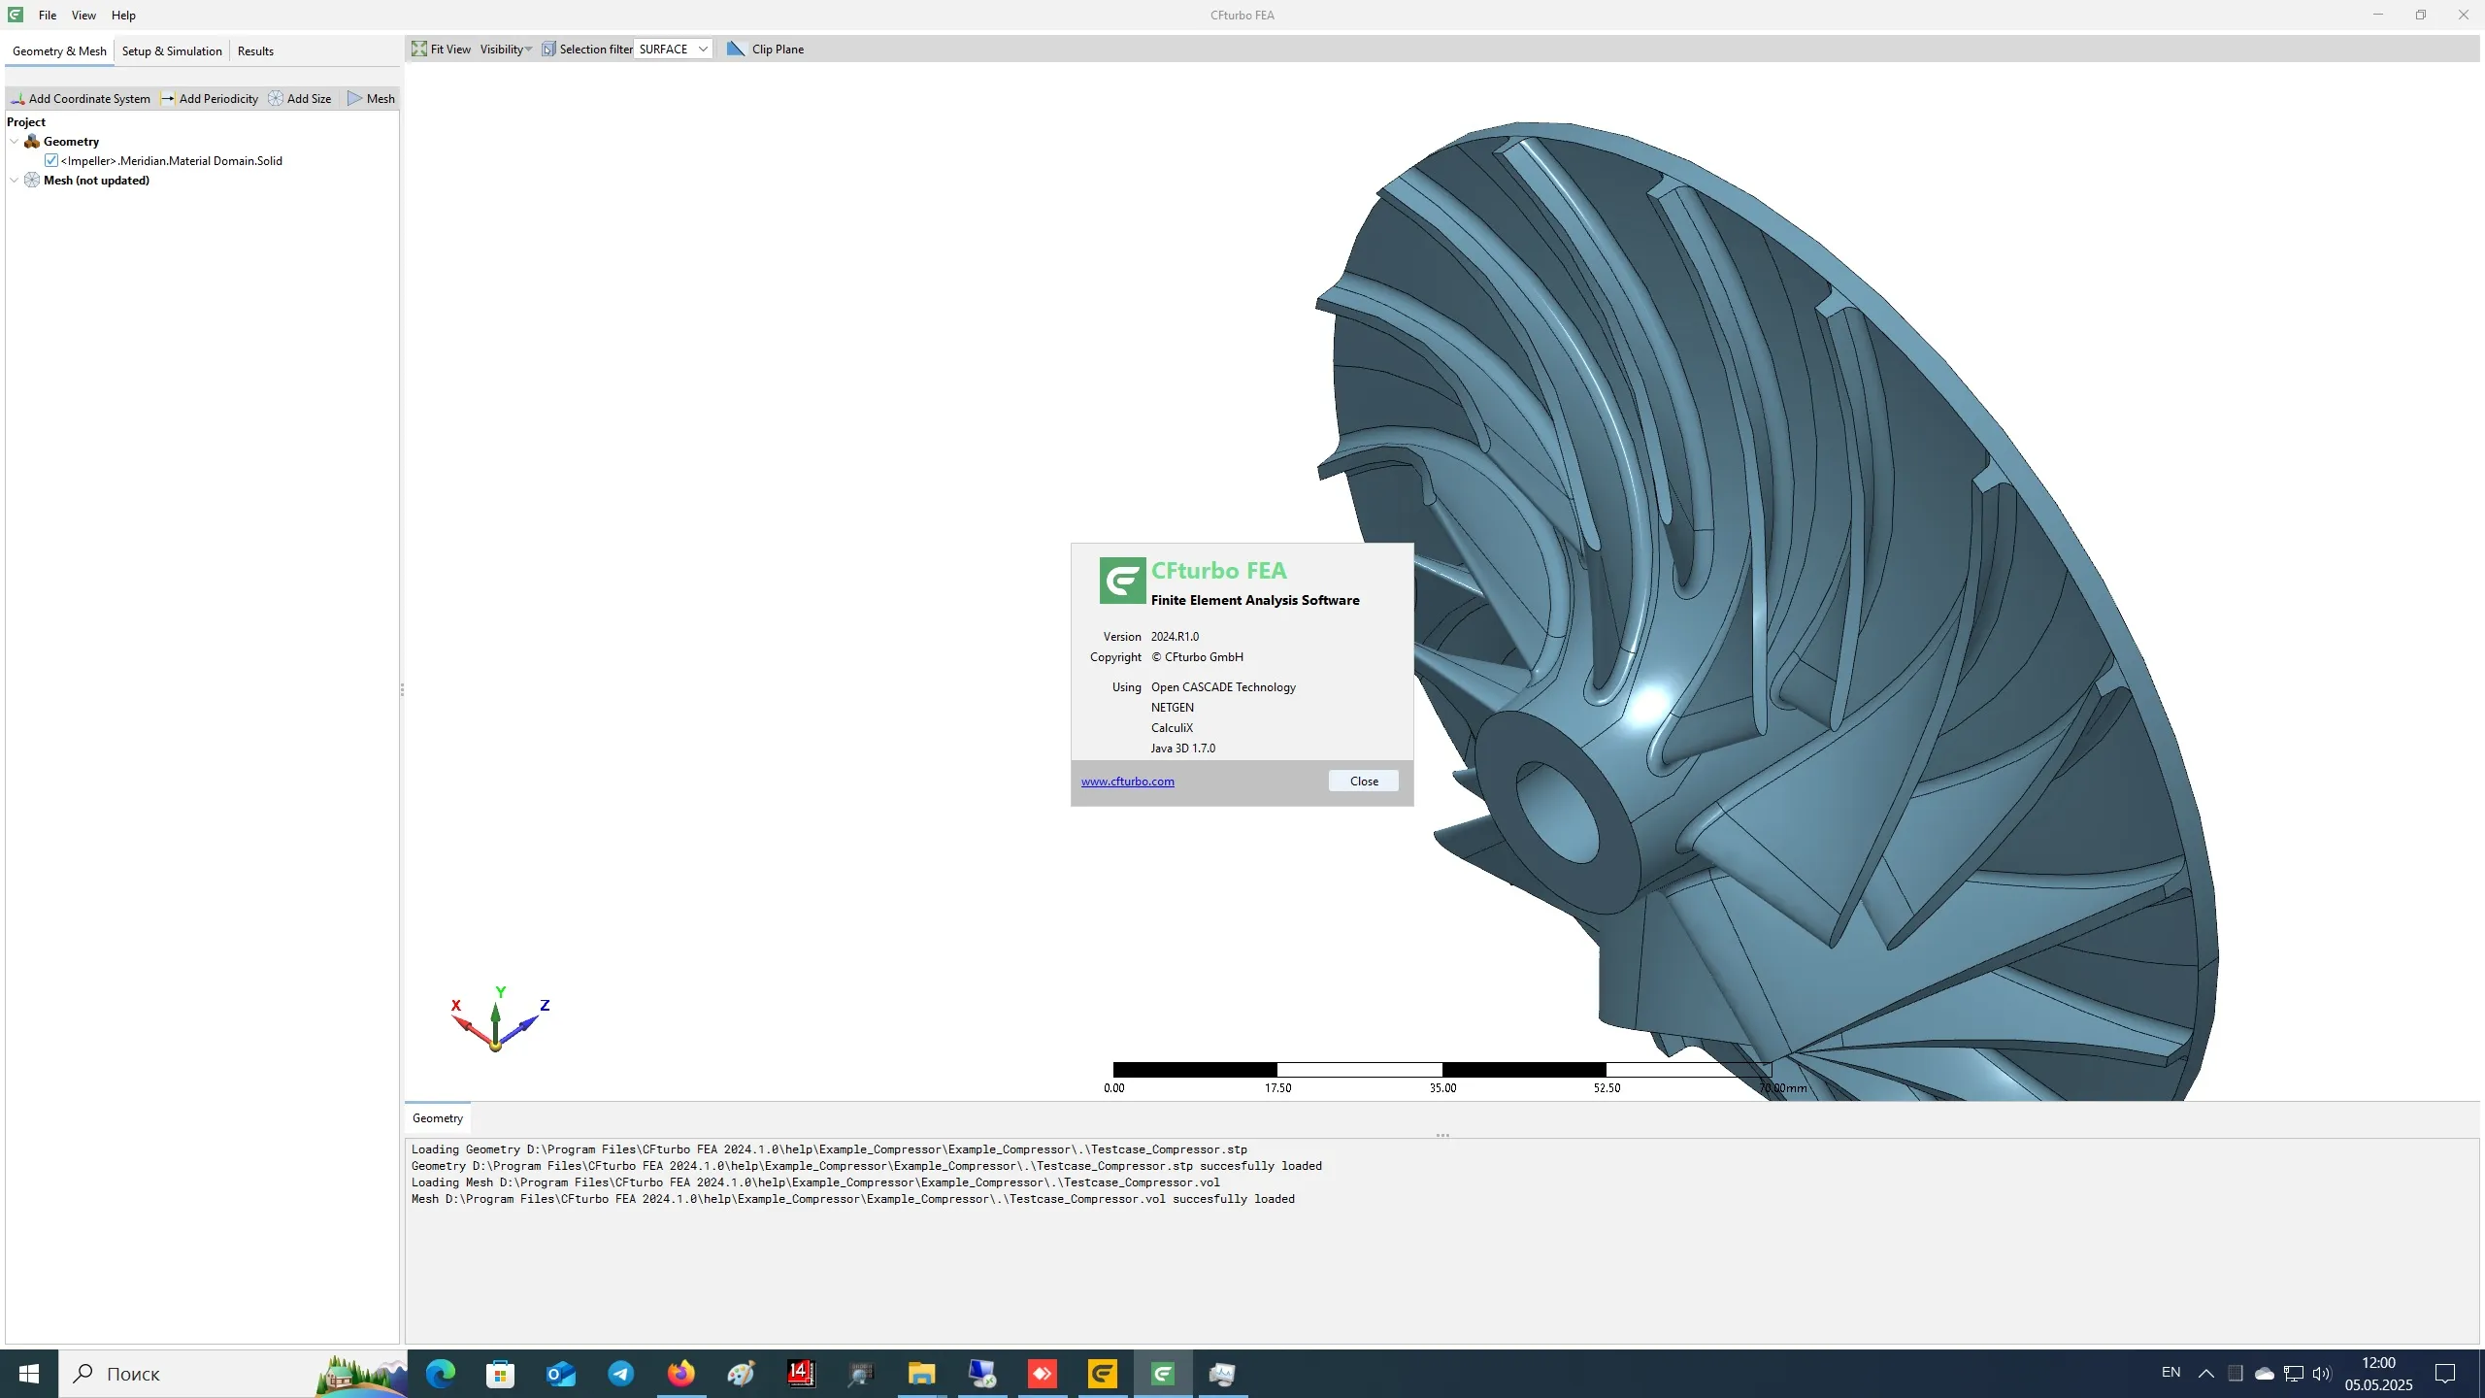
Task: Switch to Geometry & Mesh tab
Action: tap(59, 50)
